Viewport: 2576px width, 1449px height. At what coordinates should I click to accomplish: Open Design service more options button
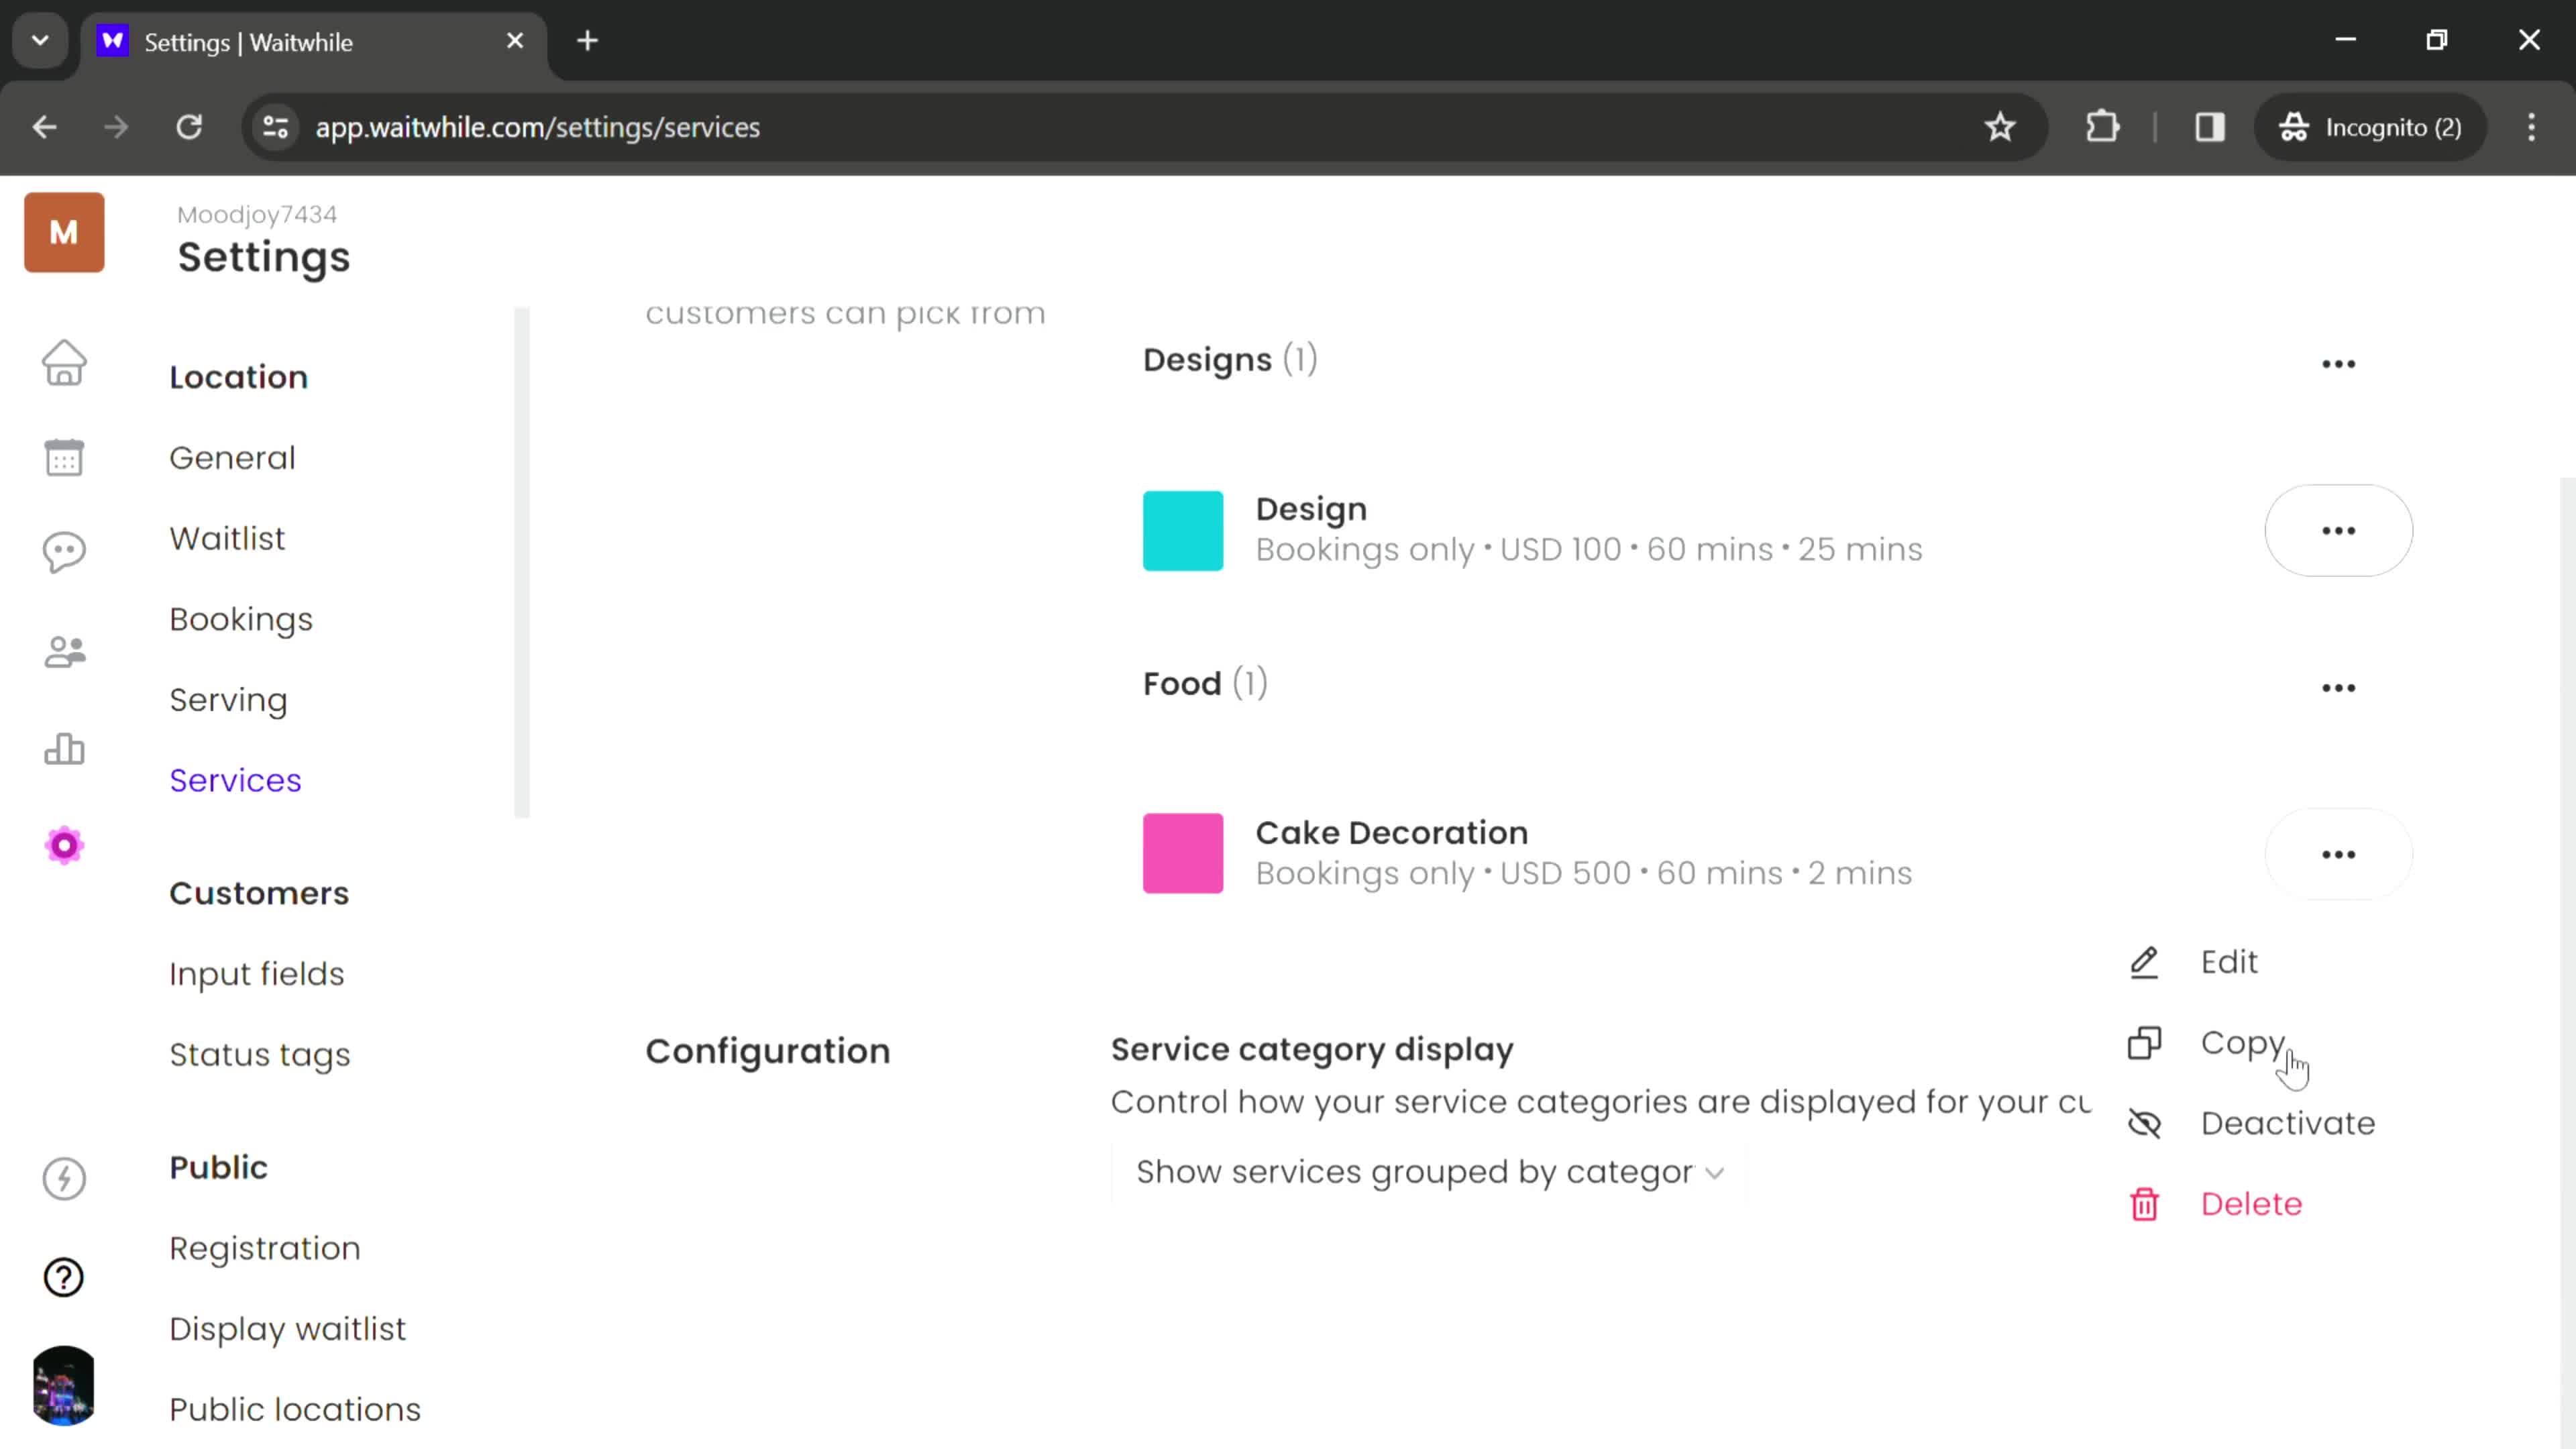[2338, 531]
